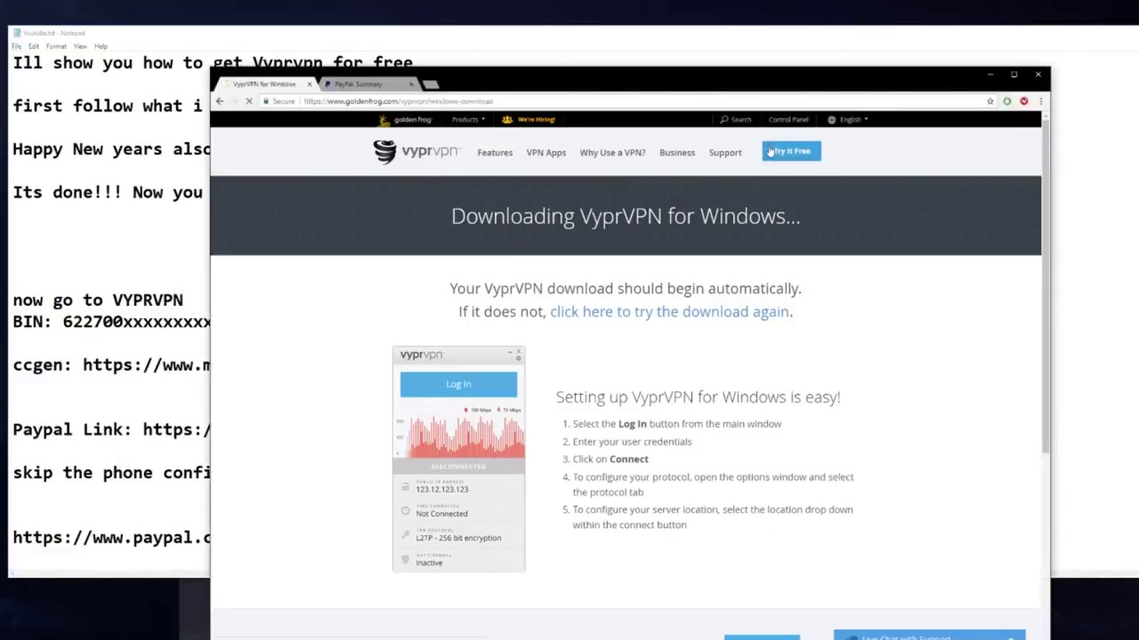Open Support in the site navigation

[725, 153]
